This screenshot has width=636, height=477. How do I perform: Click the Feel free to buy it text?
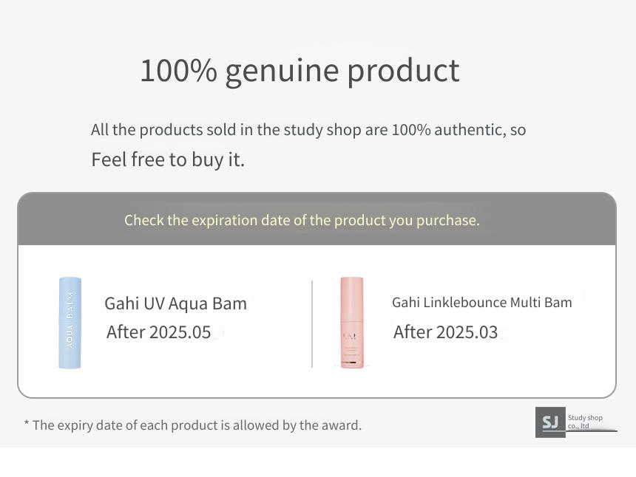coord(168,159)
